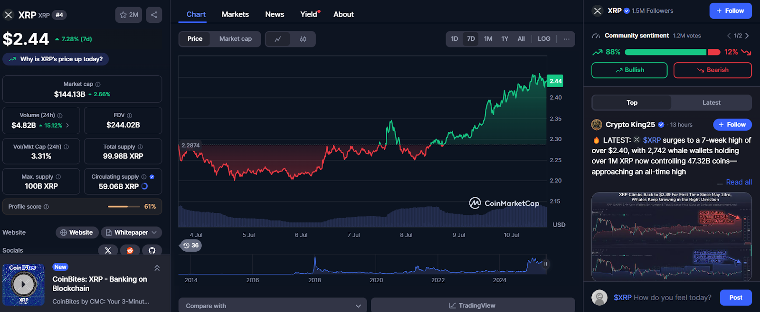
Task: Open the GitHub social link
Action: 152,250
